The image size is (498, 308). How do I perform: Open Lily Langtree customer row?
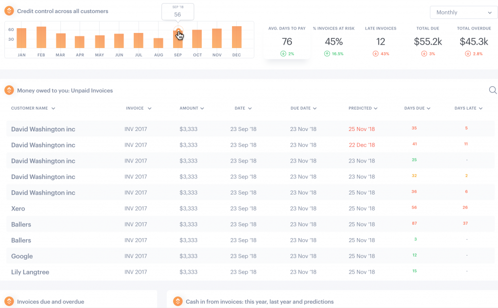click(x=250, y=272)
